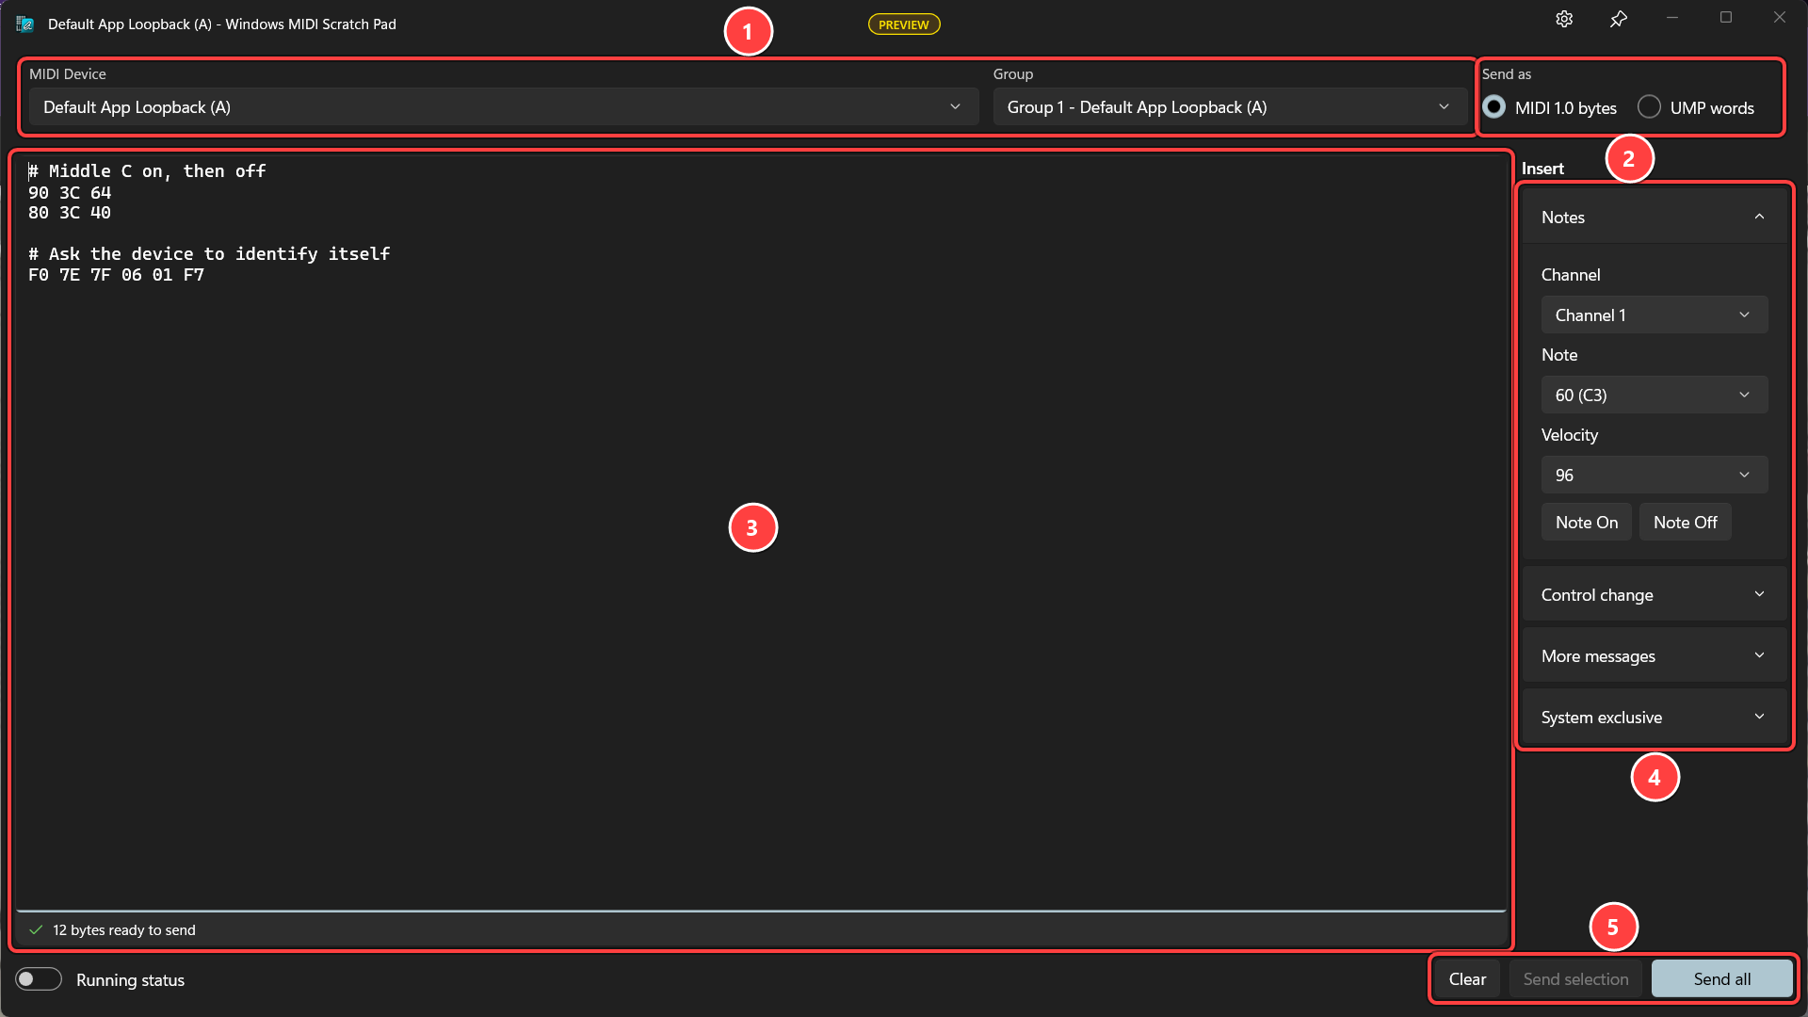Maximize the Scratch Pad window
Screen dimensions: 1808x1017
1726,18
